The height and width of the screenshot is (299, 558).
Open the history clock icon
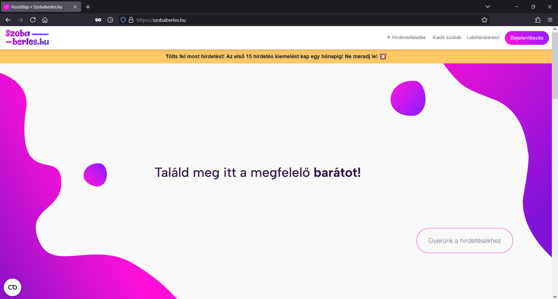tap(110, 20)
